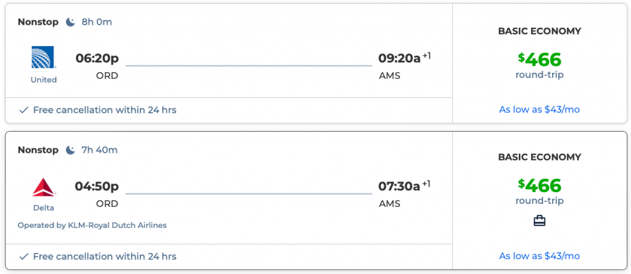Click United's 09:20a arrival time
The height and width of the screenshot is (274, 631).
[x=399, y=58]
